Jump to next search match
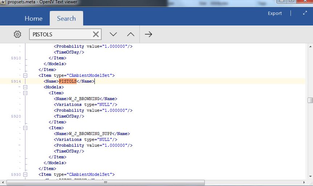 point(113,34)
